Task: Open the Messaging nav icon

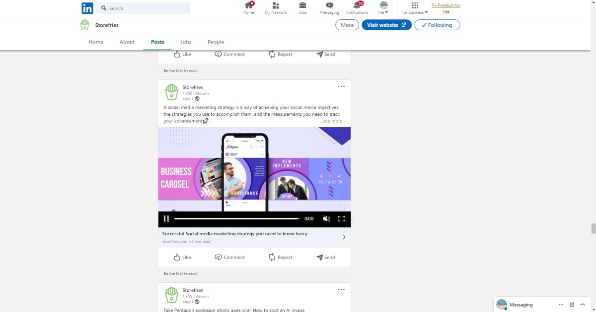Action: (x=329, y=6)
